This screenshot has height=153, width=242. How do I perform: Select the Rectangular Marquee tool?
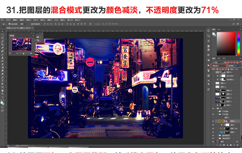[x=2, y=35]
